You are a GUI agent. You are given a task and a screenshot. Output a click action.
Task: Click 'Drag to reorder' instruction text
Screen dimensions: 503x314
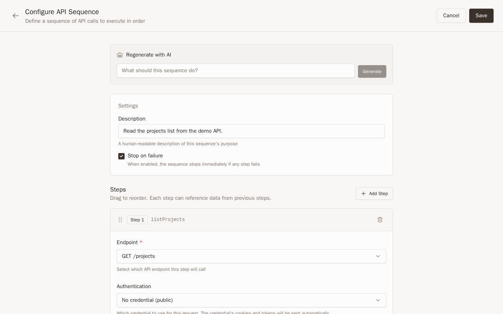pyautogui.click(x=191, y=198)
